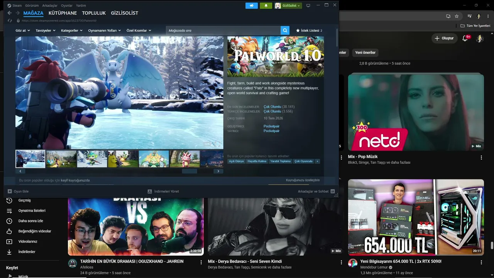The height and width of the screenshot is (278, 494).
Task: Expand Oynamanın Yolları dropdown
Action: point(105,31)
